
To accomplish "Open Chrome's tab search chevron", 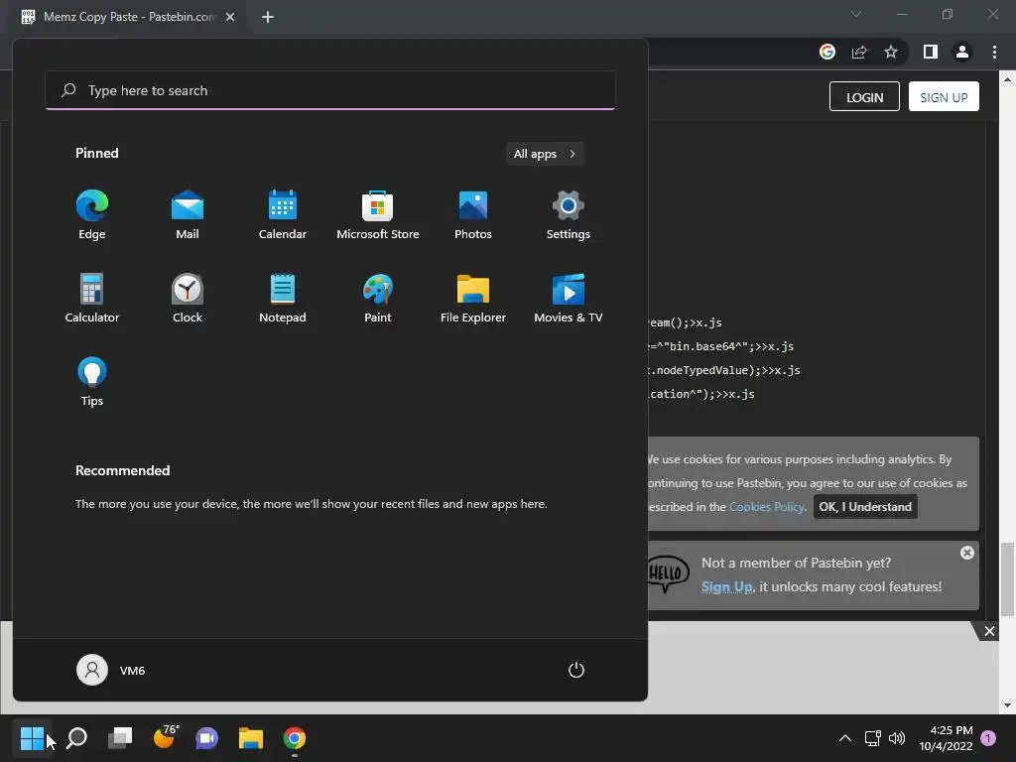I will (x=856, y=14).
